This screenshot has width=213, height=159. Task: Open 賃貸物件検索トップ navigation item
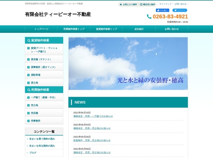pos(106,29)
